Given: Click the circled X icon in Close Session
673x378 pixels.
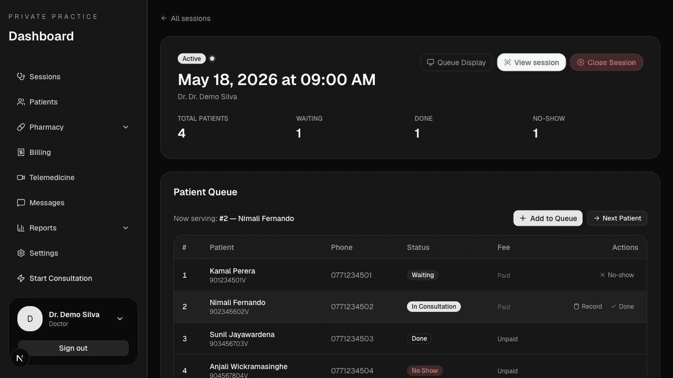Looking at the screenshot, I should (x=580, y=62).
